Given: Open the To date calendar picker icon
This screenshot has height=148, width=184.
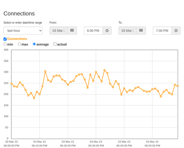Looking at the screenshot, I should pyautogui.click(x=141, y=30).
